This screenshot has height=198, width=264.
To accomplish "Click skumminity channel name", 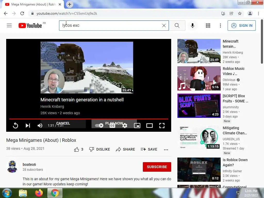I will tap(231, 107).
